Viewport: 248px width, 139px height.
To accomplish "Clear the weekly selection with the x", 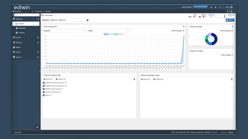I will [x=127, y=31].
